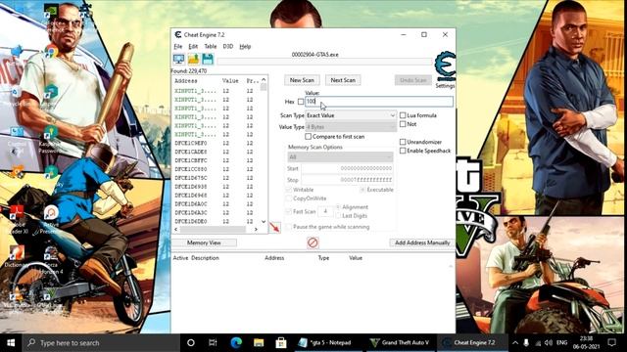Open Memory View
627x352 pixels.
pos(204,242)
